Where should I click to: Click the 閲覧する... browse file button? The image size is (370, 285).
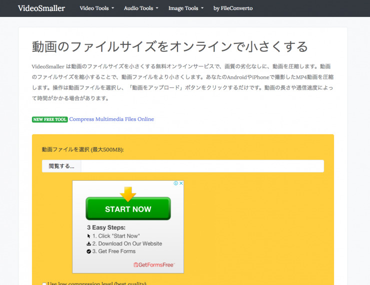coord(61,166)
